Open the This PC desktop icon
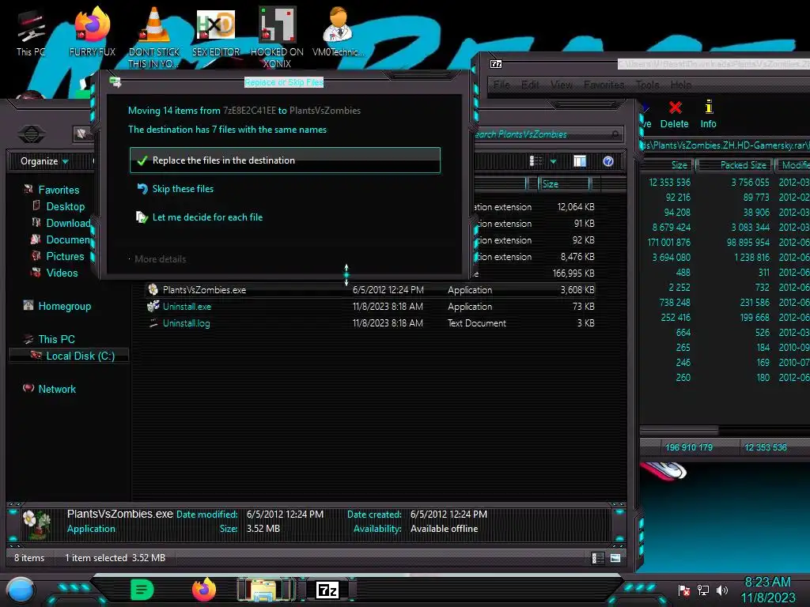Image resolution: width=810 pixels, height=607 pixels. coord(31,32)
